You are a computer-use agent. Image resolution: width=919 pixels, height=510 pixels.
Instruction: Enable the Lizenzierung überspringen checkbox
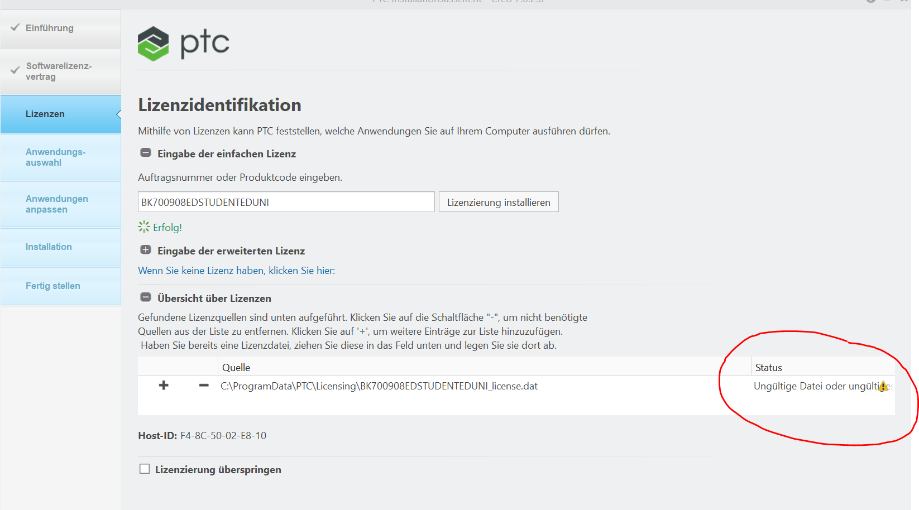[145, 469]
